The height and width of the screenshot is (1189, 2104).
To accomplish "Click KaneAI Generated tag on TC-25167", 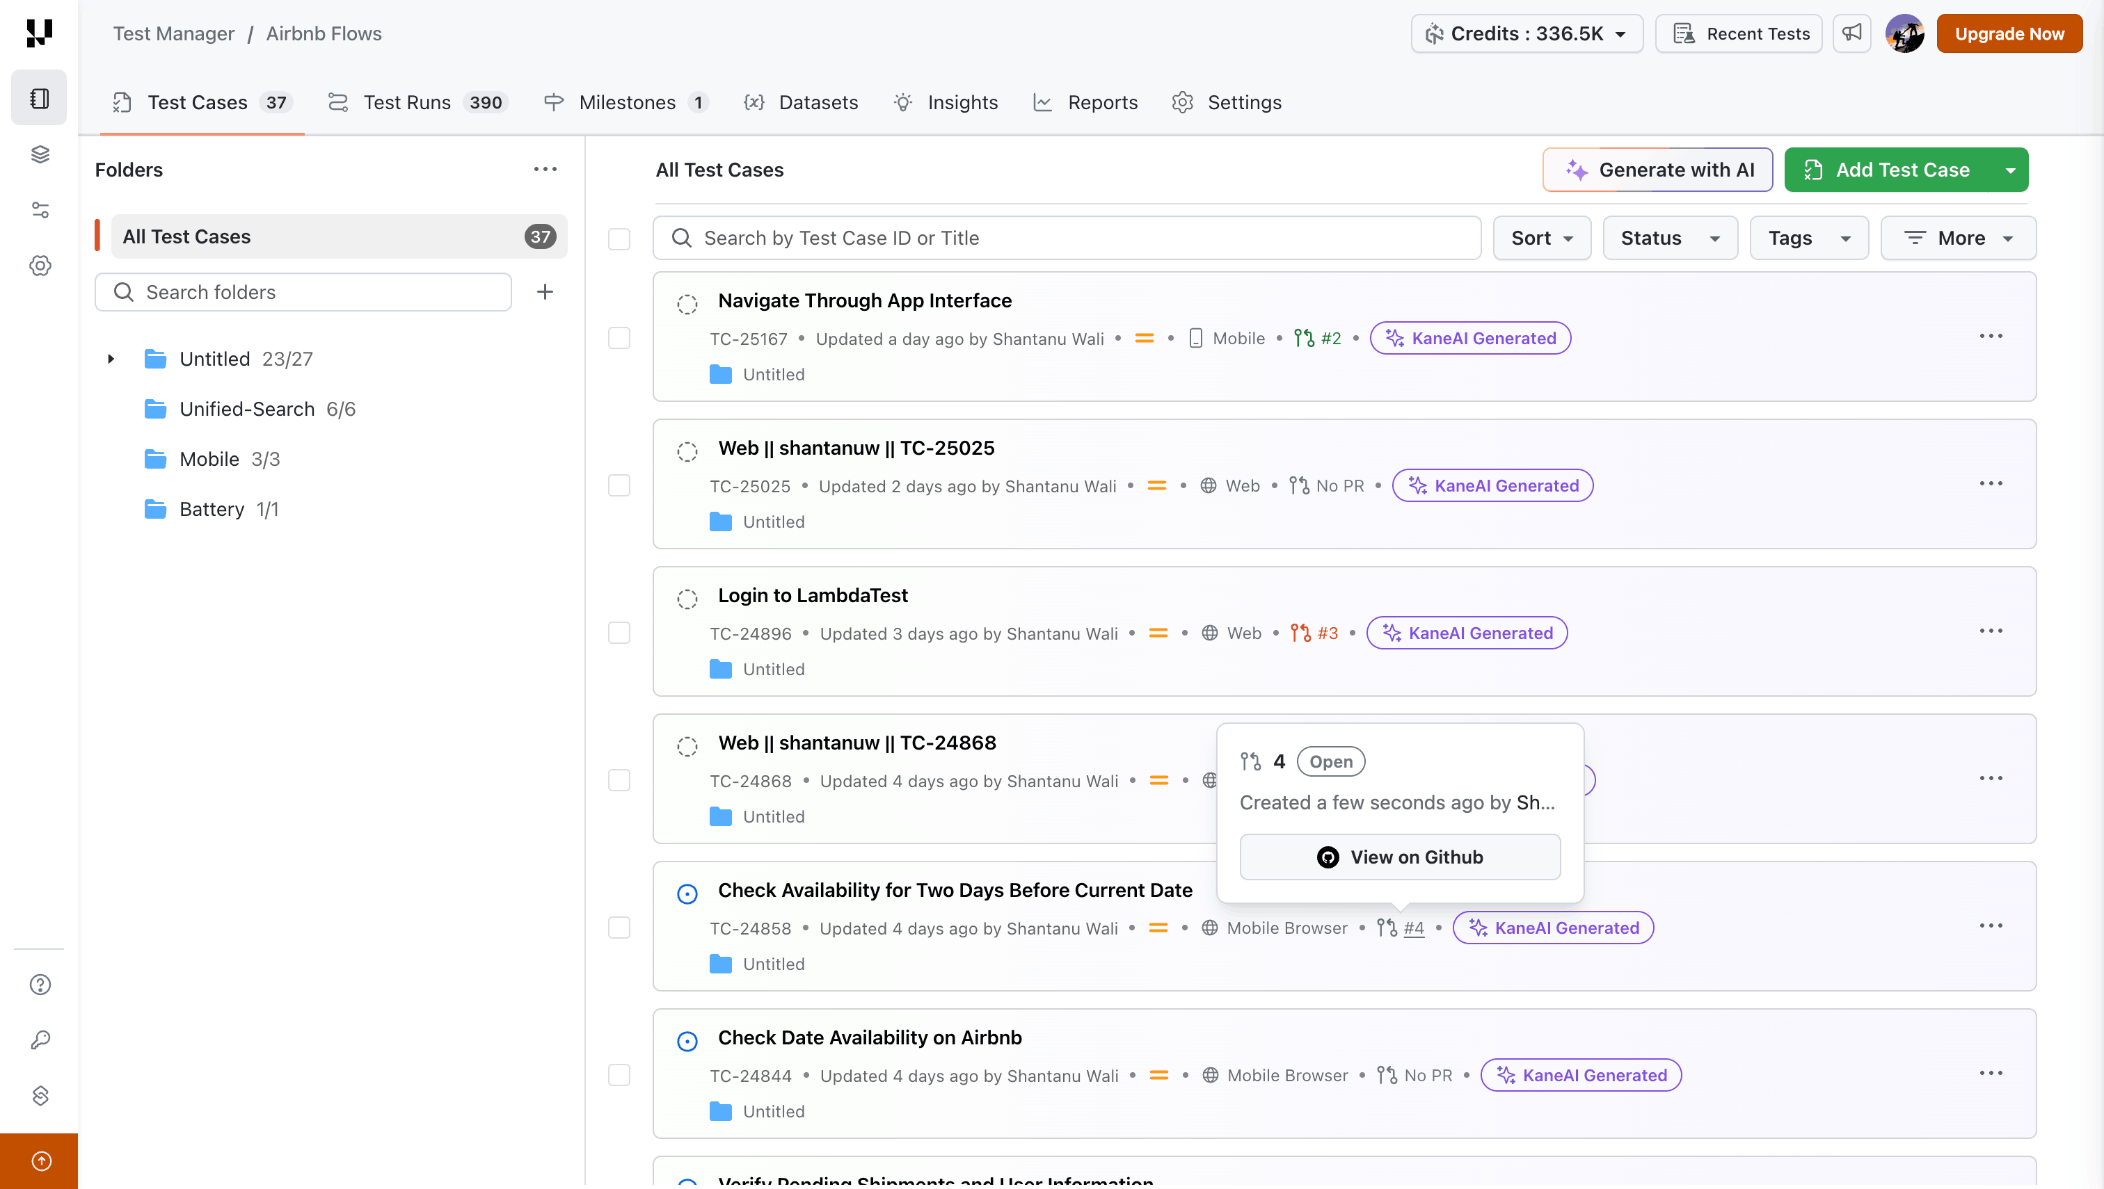I will pyautogui.click(x=1470, y=338).
